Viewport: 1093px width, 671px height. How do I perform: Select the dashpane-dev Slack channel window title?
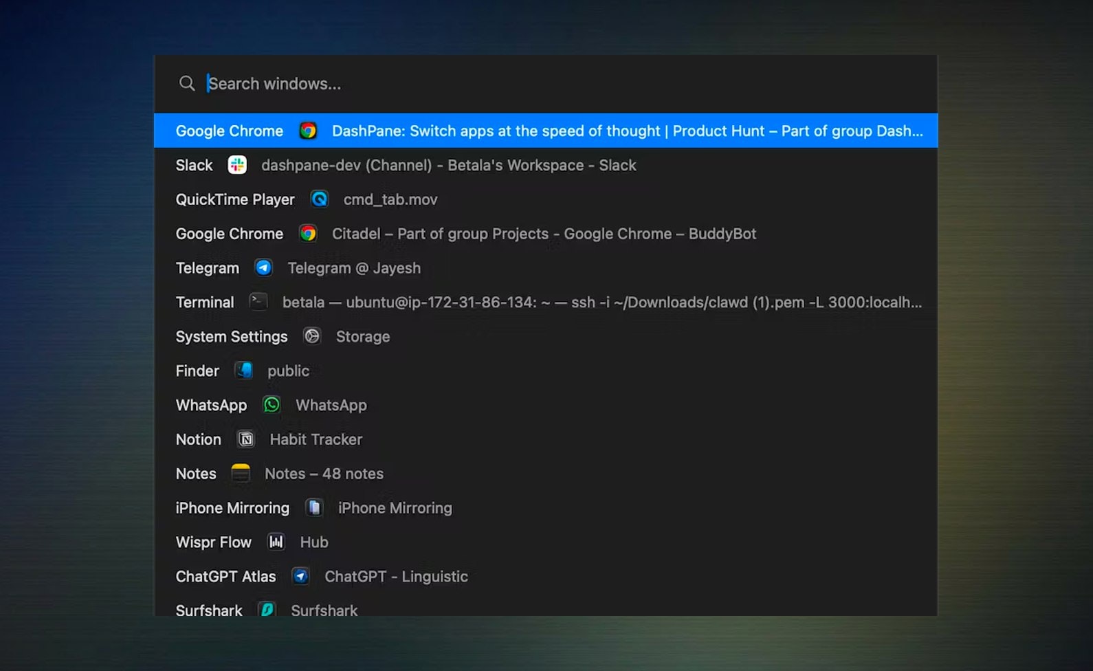point(449,165)
